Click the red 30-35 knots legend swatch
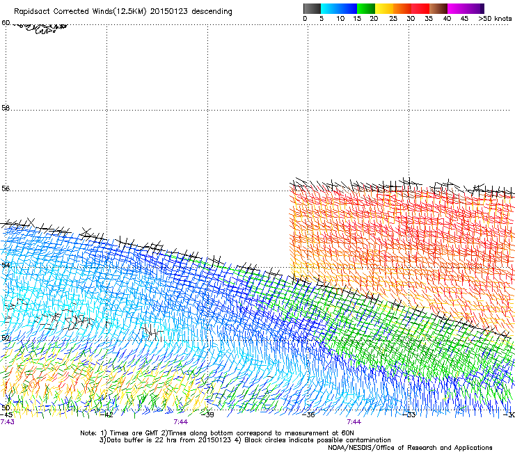 point(420,8)
